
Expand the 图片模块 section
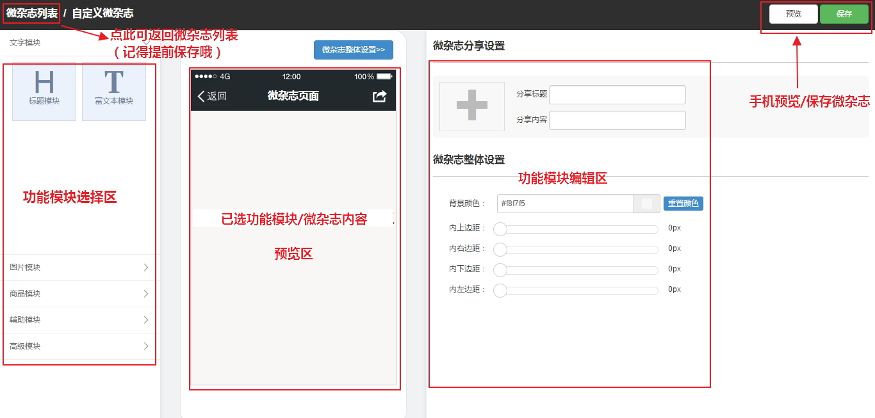tap(79, 268)
